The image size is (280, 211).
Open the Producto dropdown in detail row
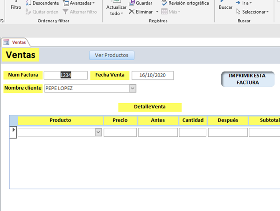pos(98,133)
